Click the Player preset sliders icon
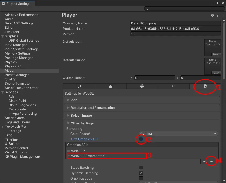226x183 pixels. 217,16
